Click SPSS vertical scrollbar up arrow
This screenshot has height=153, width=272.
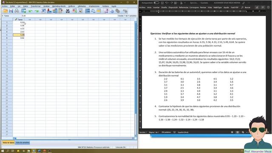click(136, 22)
